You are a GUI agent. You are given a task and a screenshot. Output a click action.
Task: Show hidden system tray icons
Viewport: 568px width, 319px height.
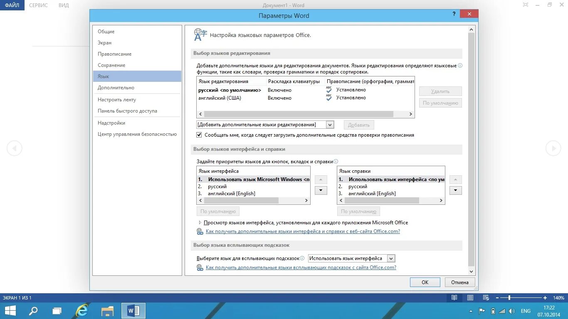471,311
